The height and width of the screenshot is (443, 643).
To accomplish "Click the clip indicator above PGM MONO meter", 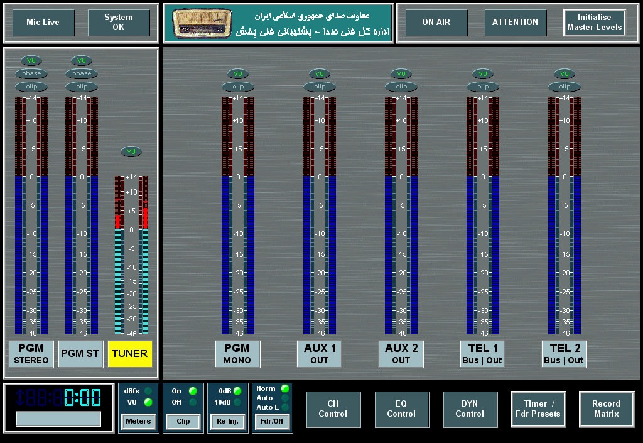I will pos(238,87).
